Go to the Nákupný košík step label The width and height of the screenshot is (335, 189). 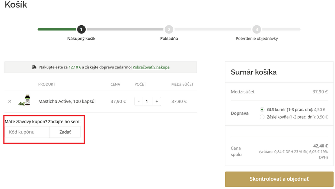click(81, 39)
